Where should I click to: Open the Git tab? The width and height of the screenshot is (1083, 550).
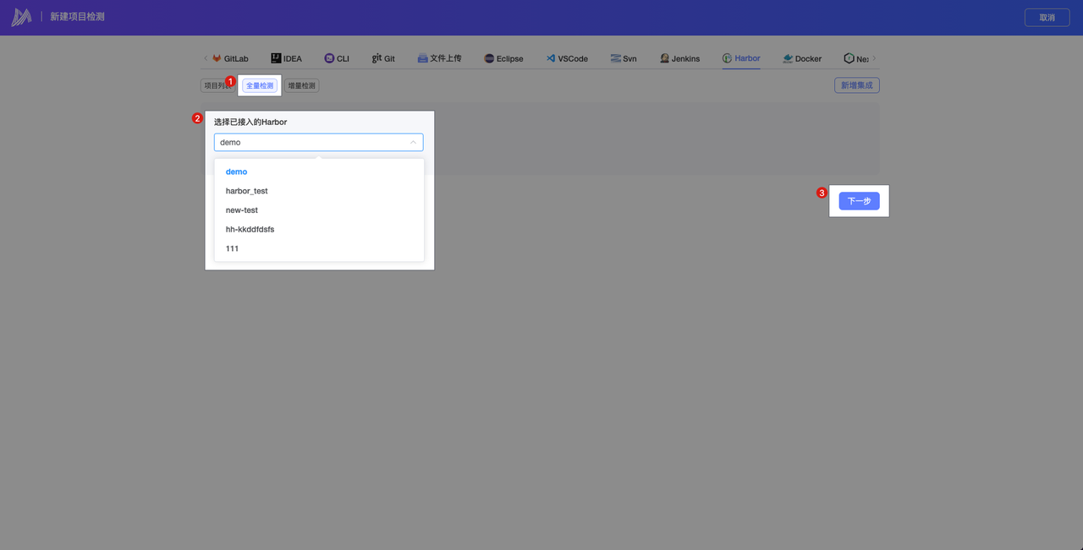point(383,58)
